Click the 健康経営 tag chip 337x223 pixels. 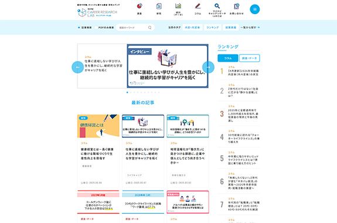[87, 166]
